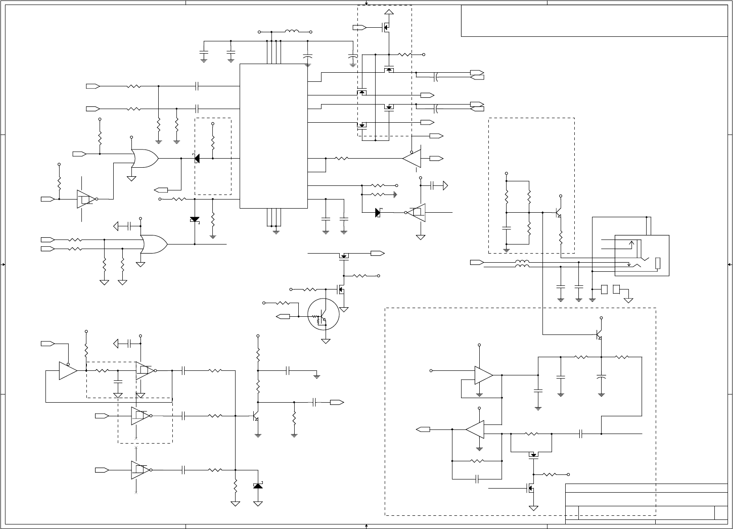This screenshot has width=733, height=529.
Task: Click the Schmitt inverter feeding the upper OR gate
Action: click(x=86, y=199)
